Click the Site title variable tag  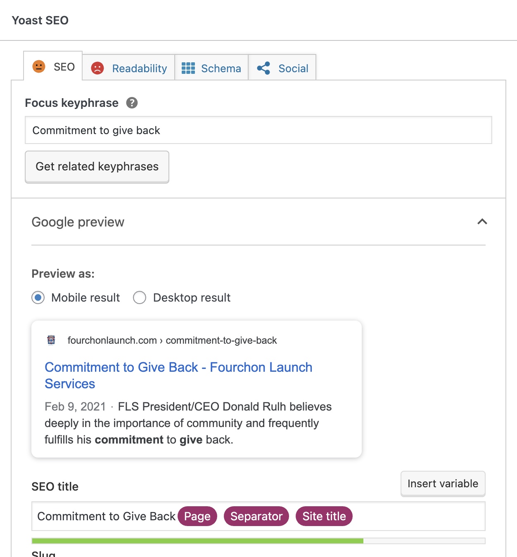324,516
